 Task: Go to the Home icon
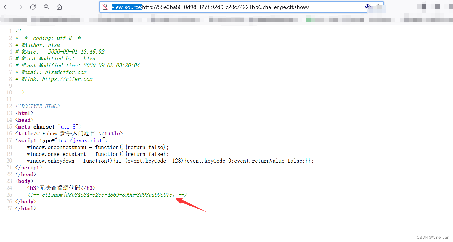pos(59,7)
